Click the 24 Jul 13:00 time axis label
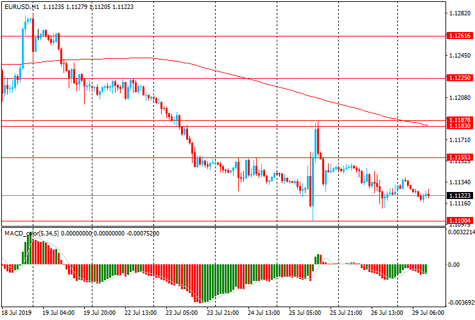Image resolution: width=475 pixels, height=320 pixels. (264, 312)
